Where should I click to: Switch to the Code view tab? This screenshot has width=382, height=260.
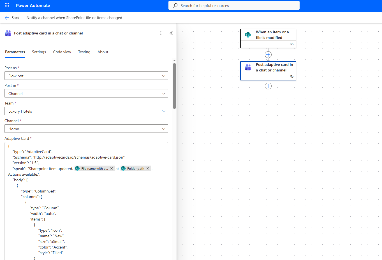[62, 52]
